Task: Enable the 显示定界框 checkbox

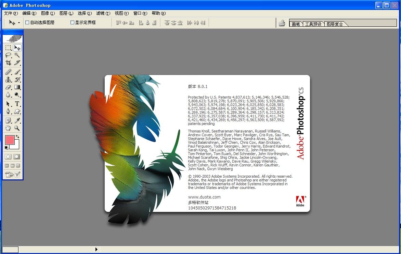Action: [72, 23]
